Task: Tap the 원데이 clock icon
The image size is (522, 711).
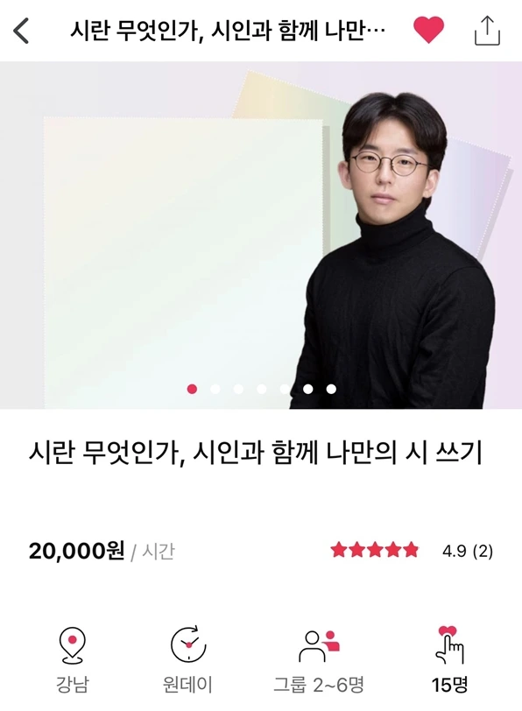Action: pyautogui.click(x=188, y=644)
